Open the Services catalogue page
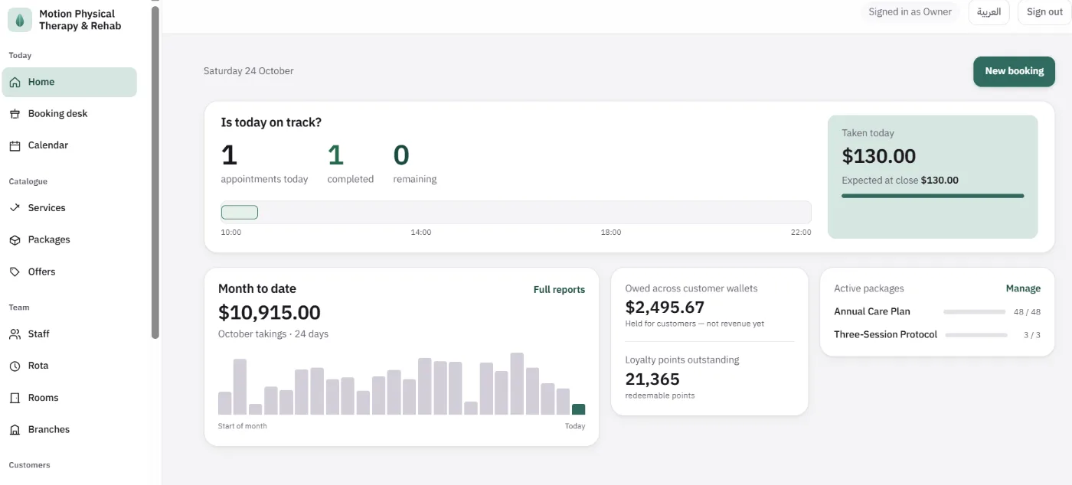 click(x=69, y=208)
